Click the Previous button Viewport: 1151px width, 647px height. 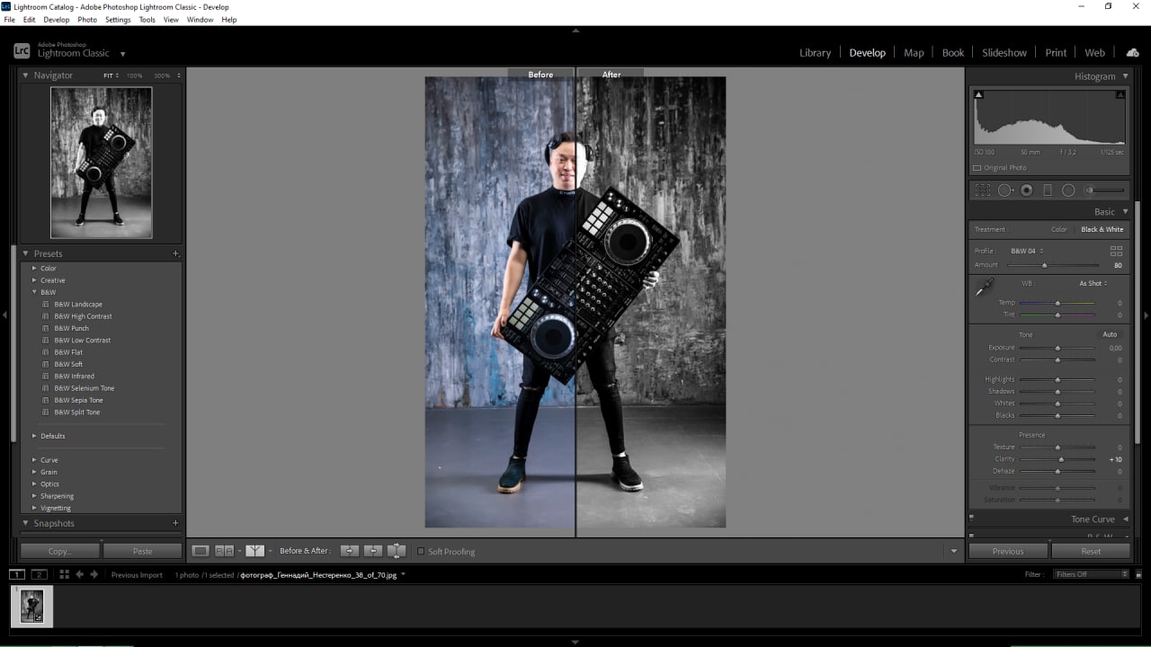pyautogui.click(x=1008, y=551)
